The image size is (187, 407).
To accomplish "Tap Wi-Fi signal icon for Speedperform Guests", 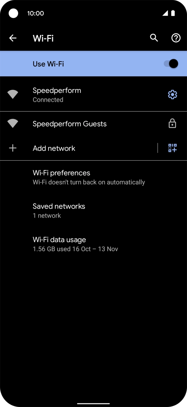I will tap(13, 124).
